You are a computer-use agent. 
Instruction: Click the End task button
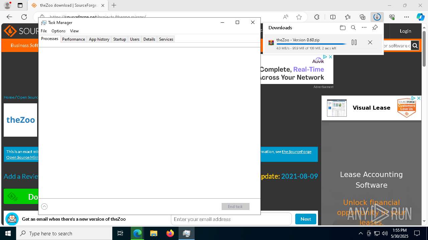[235, 207]
